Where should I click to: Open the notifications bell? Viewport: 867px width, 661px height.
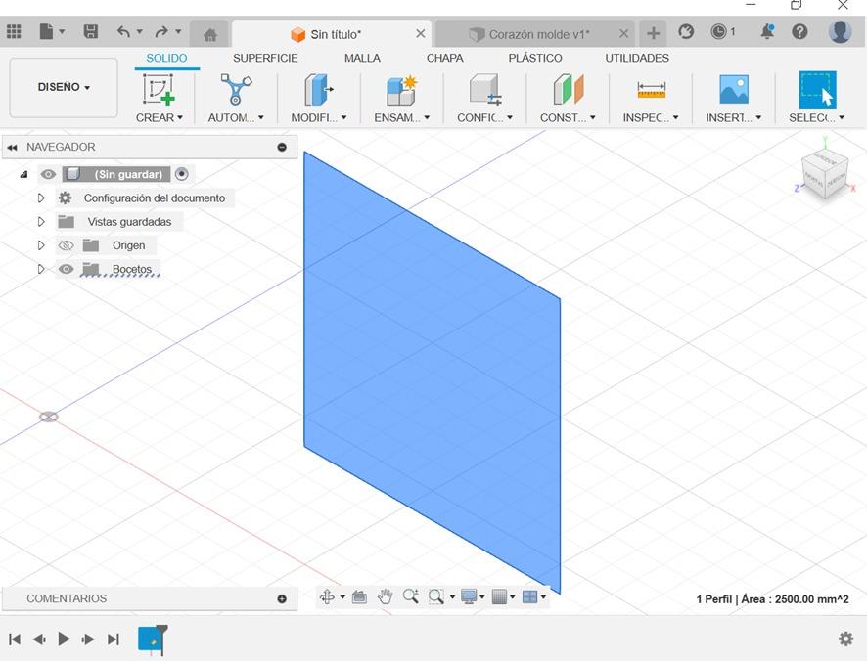(767, 32)
